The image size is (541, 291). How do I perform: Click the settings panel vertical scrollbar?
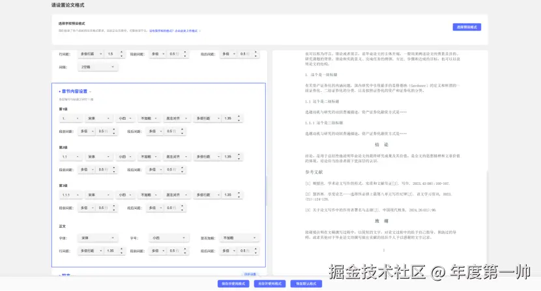point(267,191)
